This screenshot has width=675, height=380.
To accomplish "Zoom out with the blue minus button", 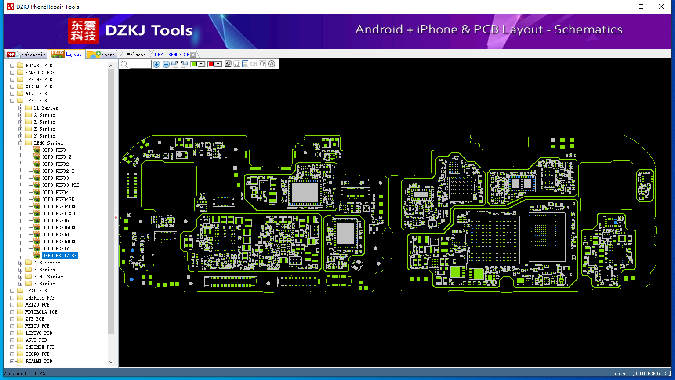I will 166,64.
